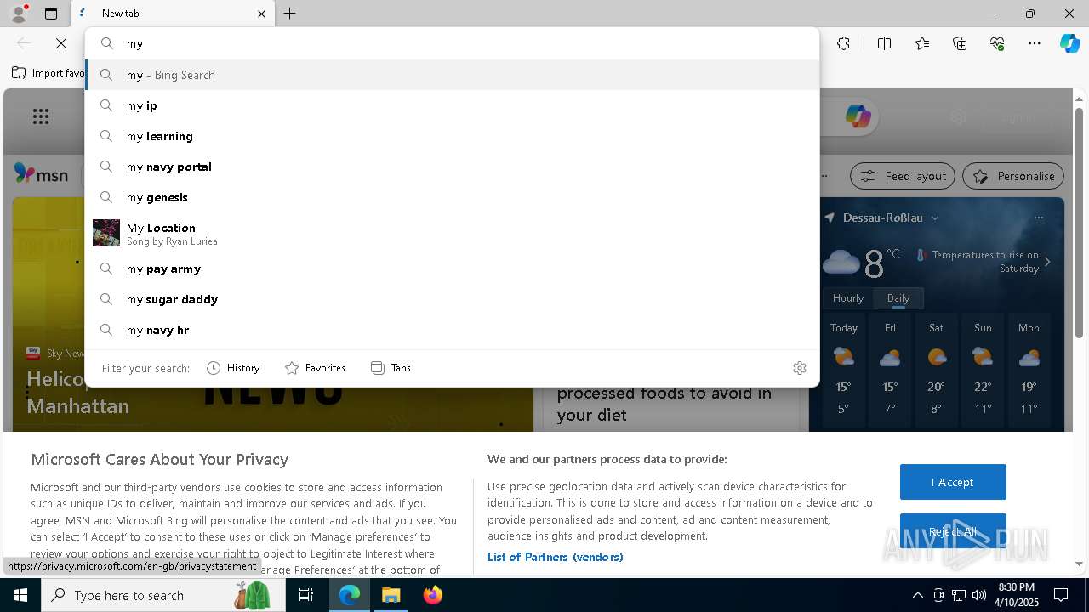Open weather card more options ellipsis
The image size is (1089, 612).
click(x=1038, y=218)
